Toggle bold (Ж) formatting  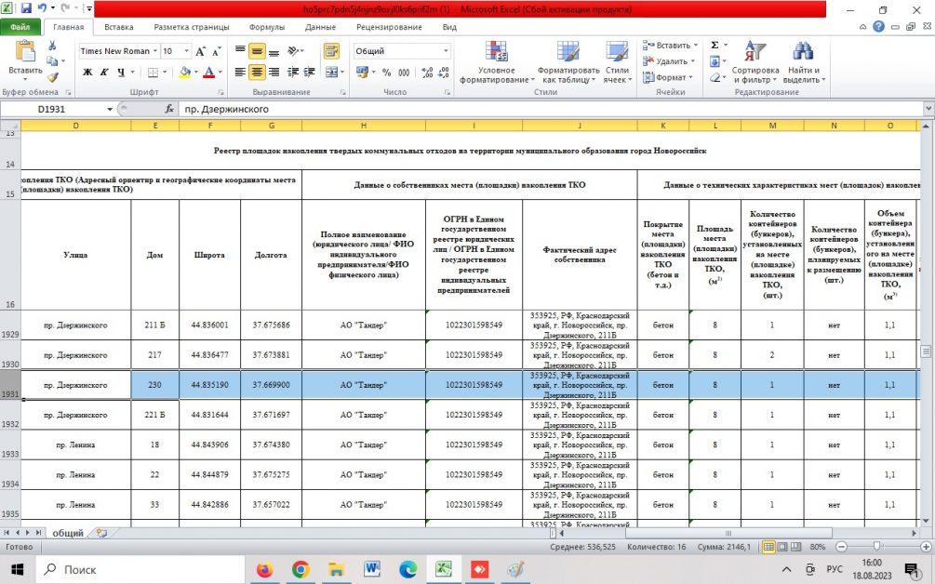click(87, 72)
